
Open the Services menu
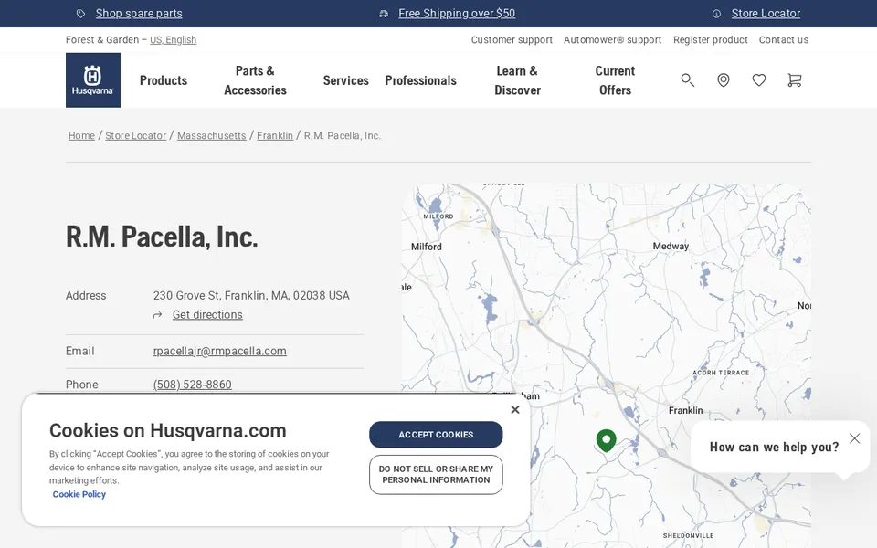pos(345,80)
